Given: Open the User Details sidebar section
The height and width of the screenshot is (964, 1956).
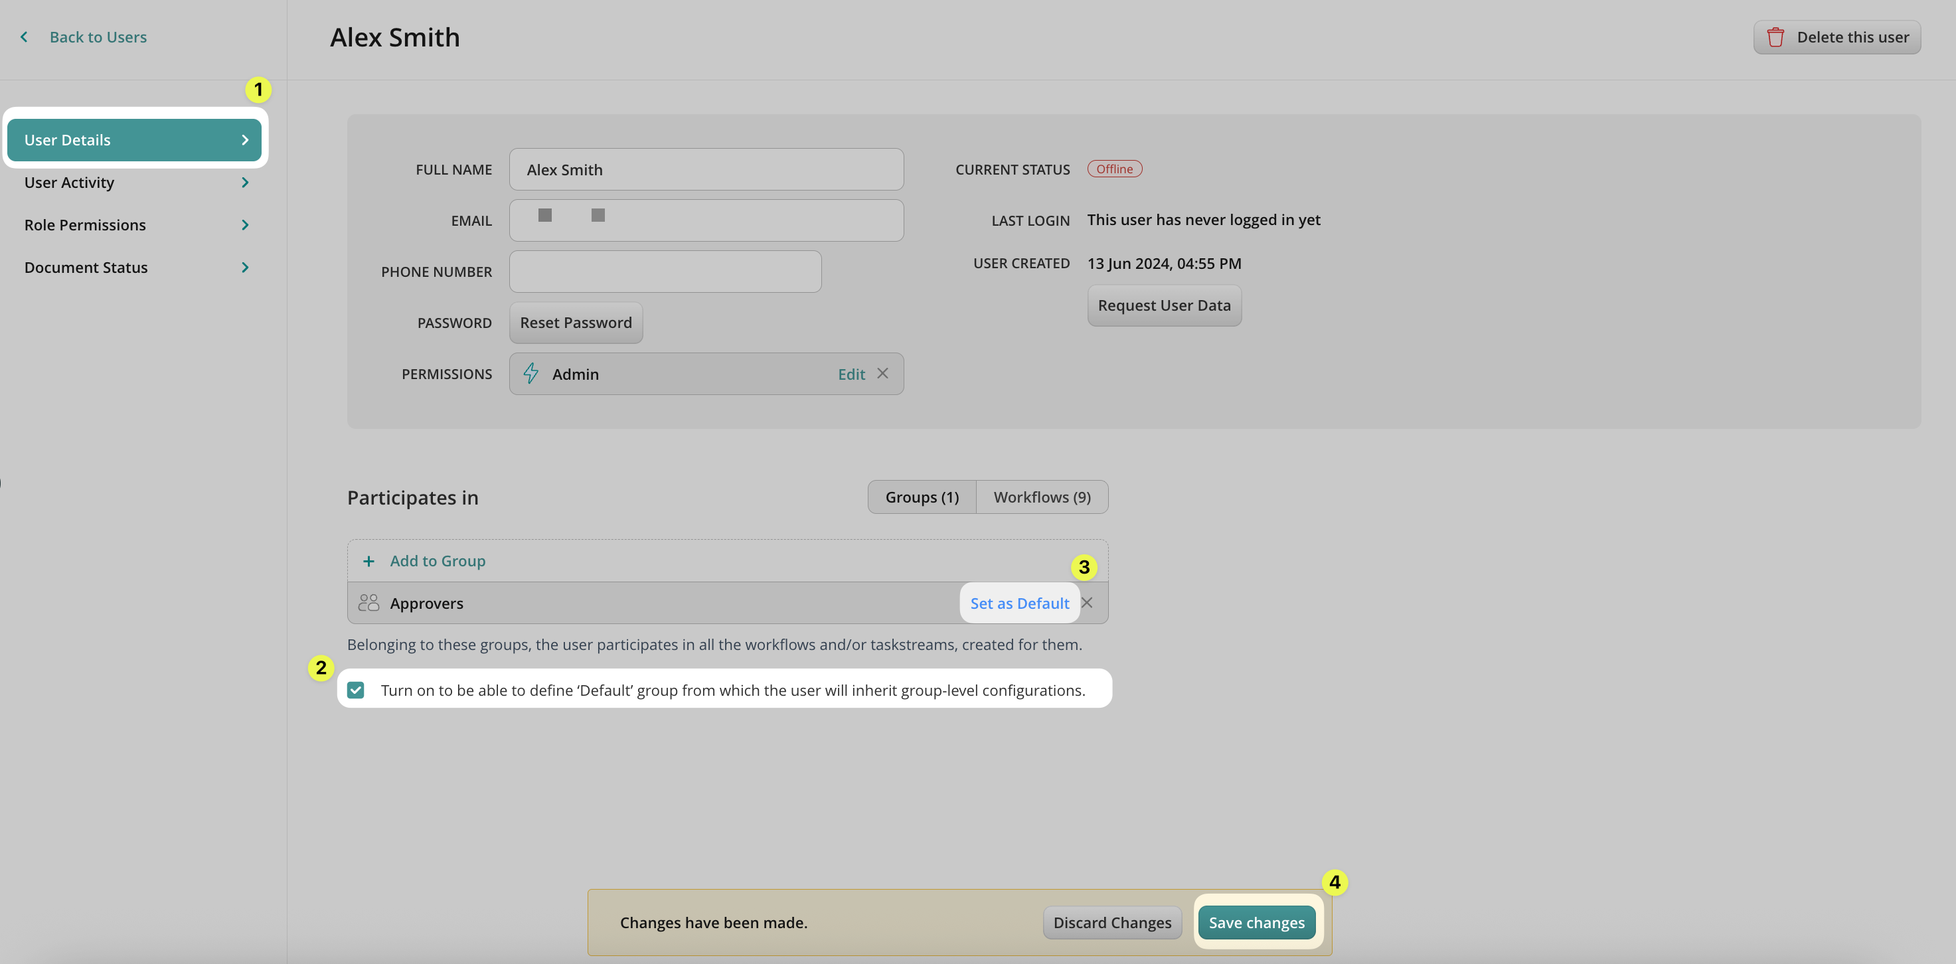Looking at the screenshot, I should [x=133, y=139].
